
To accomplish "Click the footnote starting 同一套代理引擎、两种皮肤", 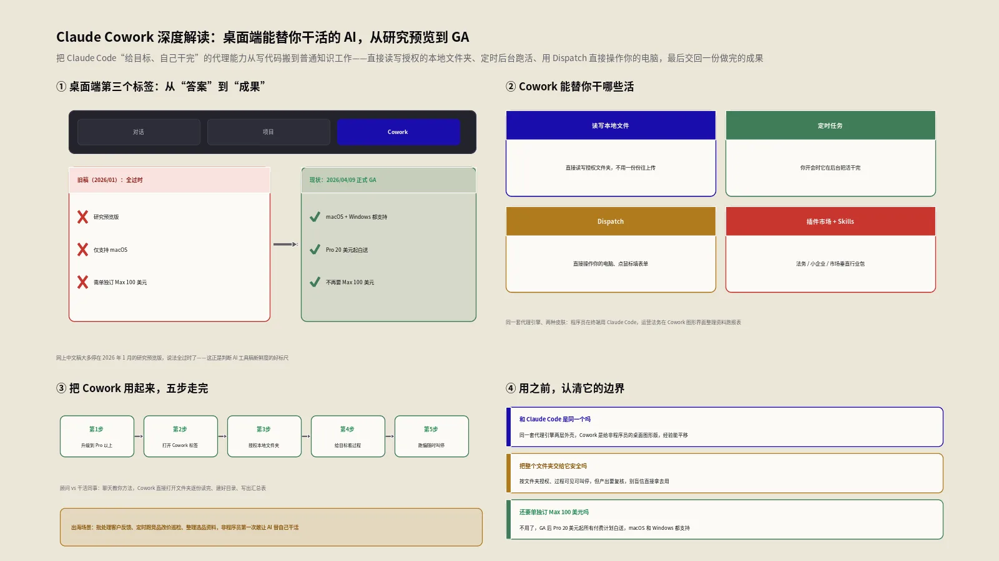I will coord(623,322).
